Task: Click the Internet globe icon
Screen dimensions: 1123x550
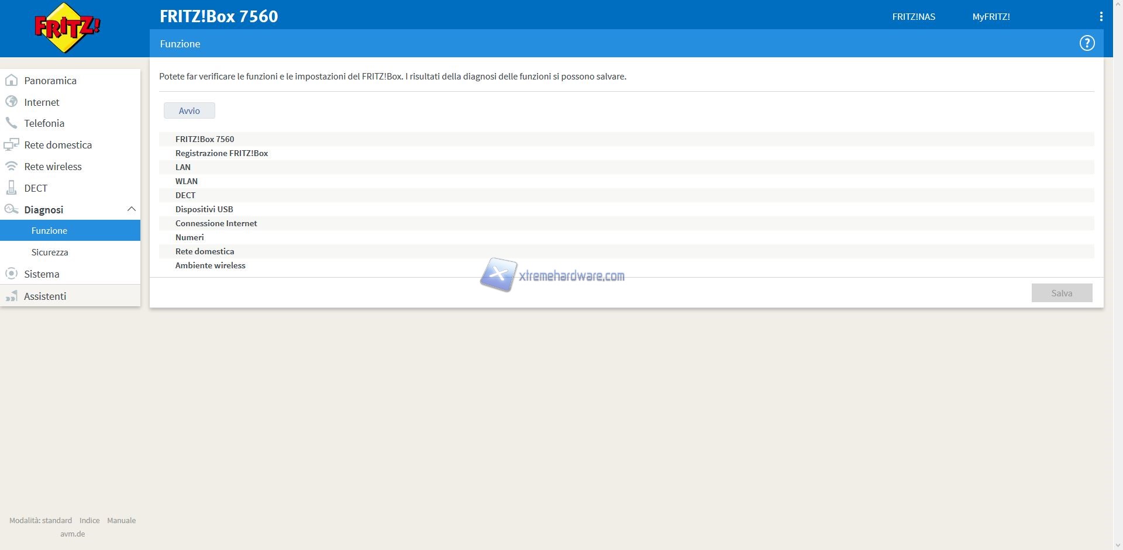Action: [11, 102]
